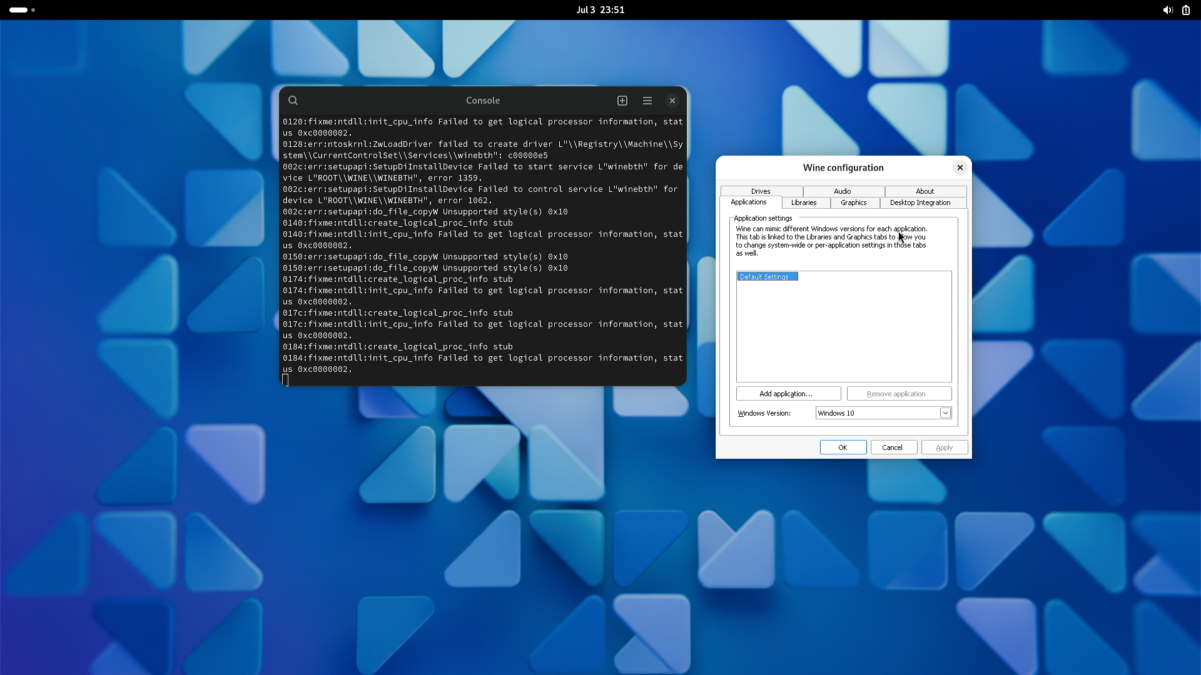Click the 'Application settings' group label

[x=763, y=218]
